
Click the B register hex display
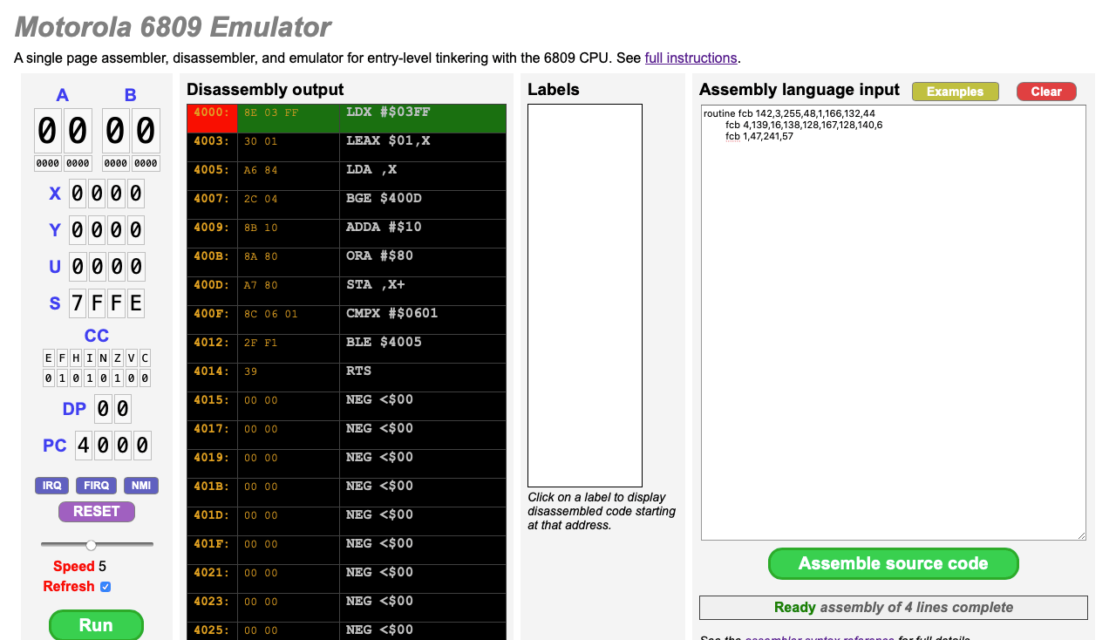click(131, 131)
